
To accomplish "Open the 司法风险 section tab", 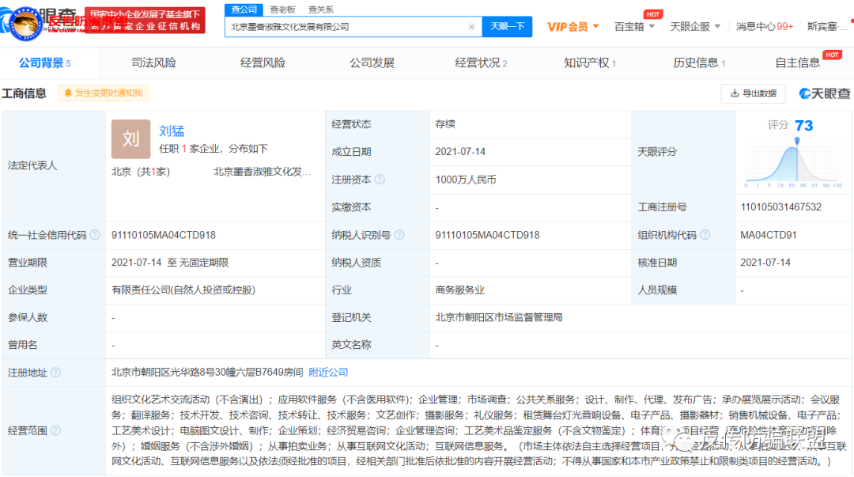I will tap(153, 62).
